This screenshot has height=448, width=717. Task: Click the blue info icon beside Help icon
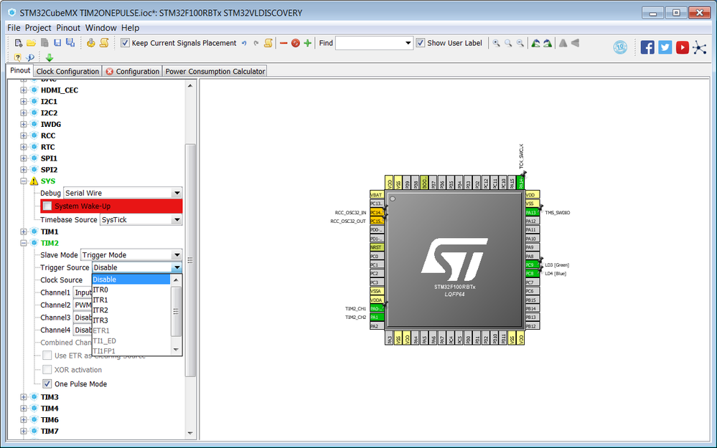30,57
